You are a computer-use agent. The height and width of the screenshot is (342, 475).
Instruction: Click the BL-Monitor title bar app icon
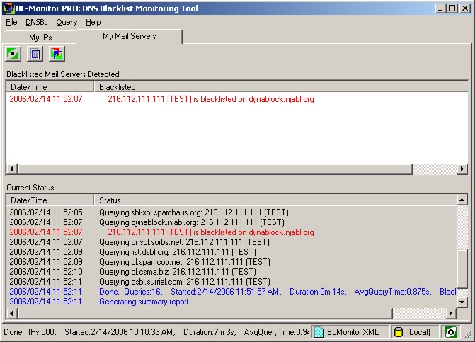pos(8,8)
